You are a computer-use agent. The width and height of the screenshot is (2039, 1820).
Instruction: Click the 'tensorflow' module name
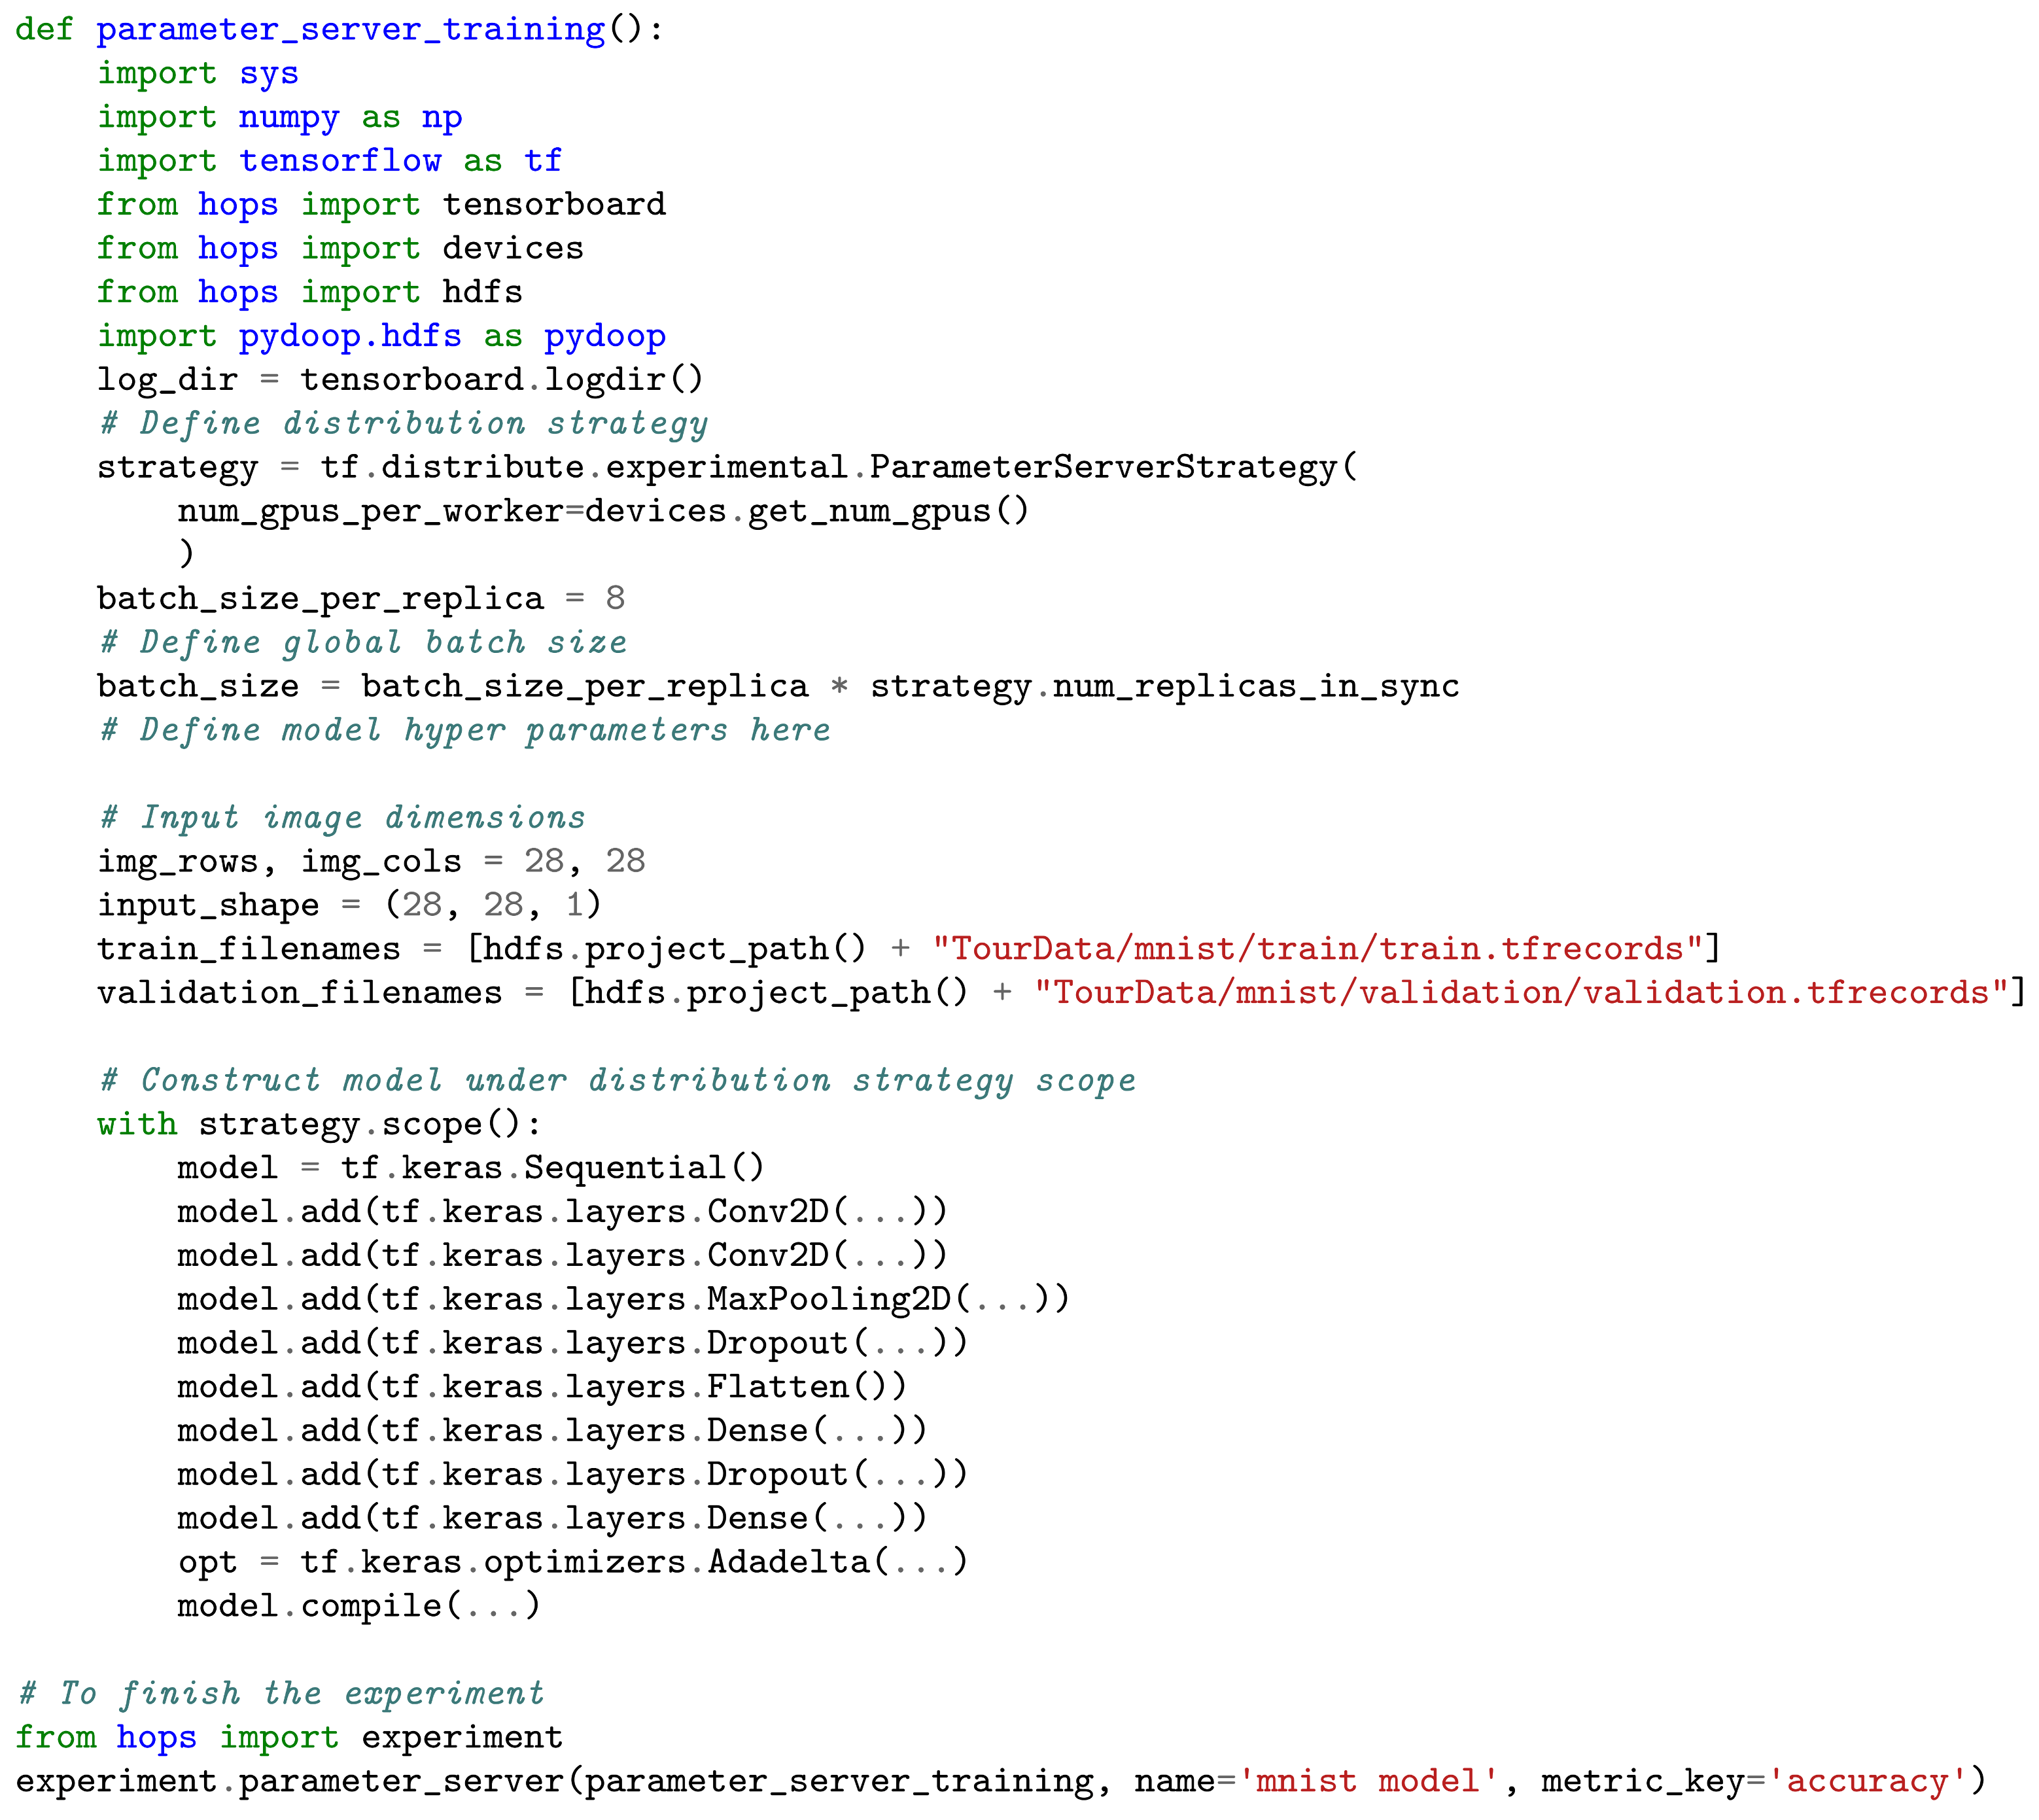click(340, 161)
